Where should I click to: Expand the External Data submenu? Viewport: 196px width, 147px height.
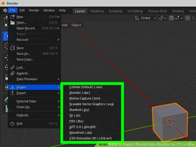pos(34,101)
